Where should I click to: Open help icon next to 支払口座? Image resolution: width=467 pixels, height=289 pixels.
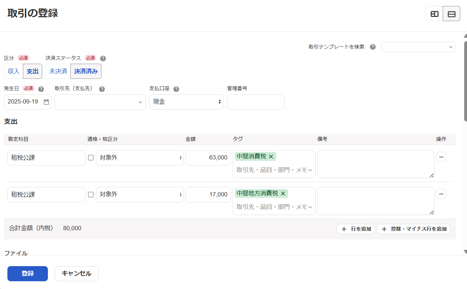pyautogui.click(x=176, y=89)
